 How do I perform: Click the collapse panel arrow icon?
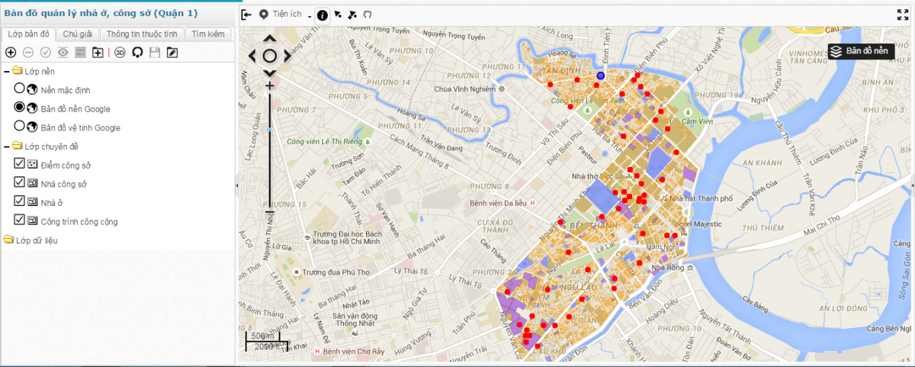[x=246, y=14]
